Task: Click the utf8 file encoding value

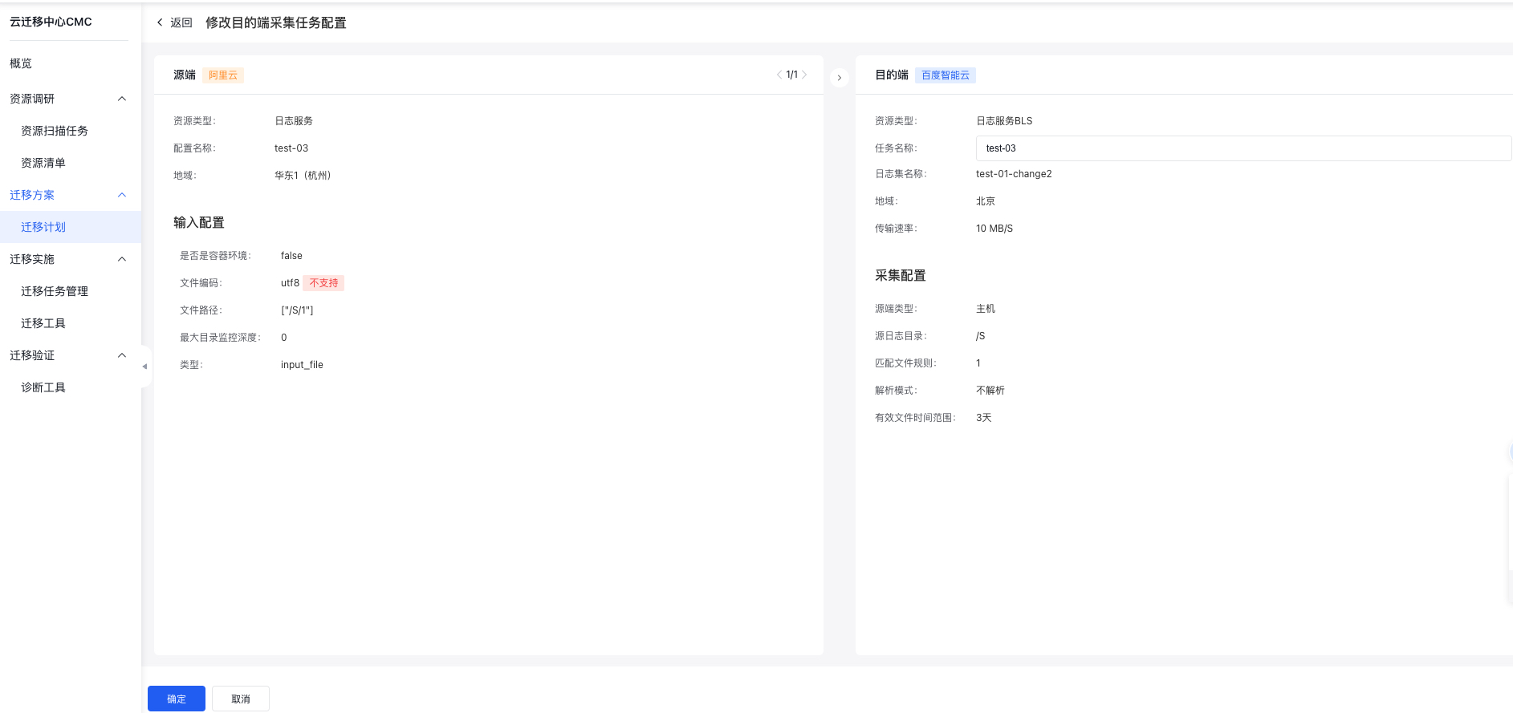Action: [290, 283]
